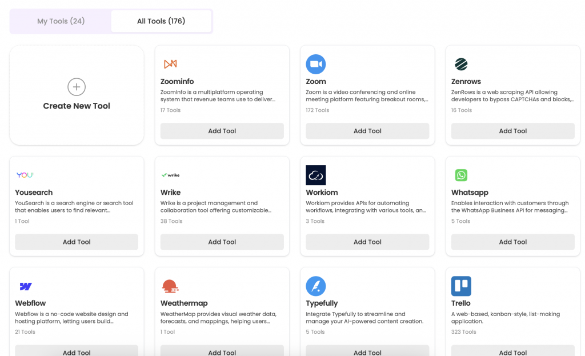
Task: Open the Create New Tool card title
Action: click(x=77, y=106)
